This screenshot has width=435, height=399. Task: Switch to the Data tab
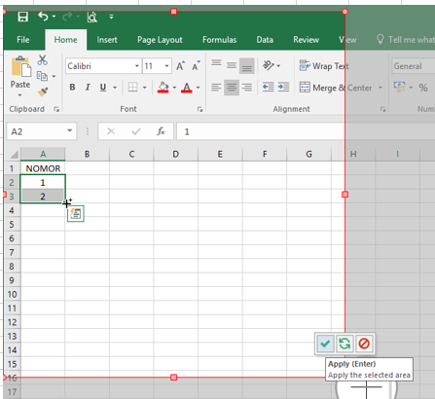click(265, 40)
